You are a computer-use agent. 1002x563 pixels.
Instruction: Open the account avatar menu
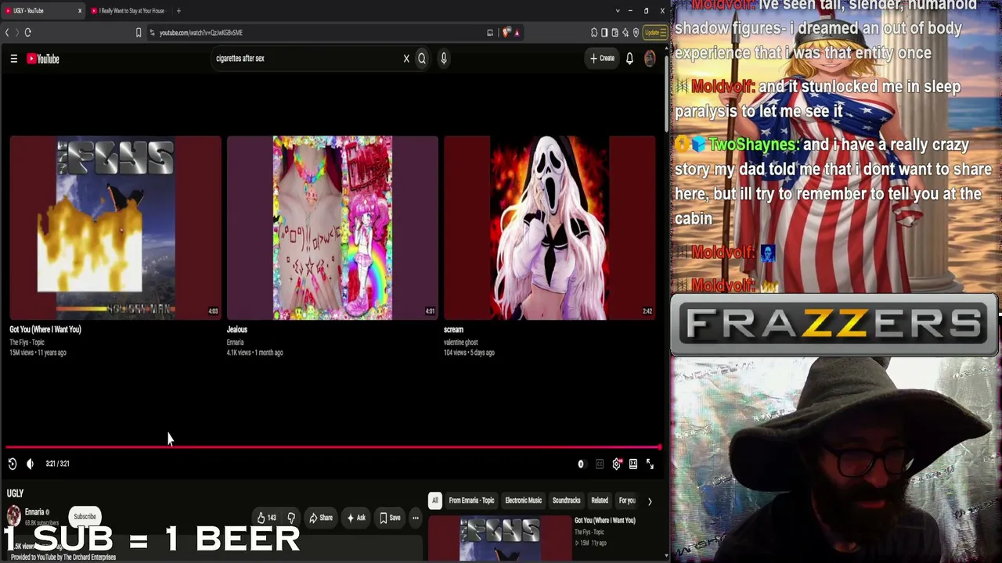click(x=649, y=59)
